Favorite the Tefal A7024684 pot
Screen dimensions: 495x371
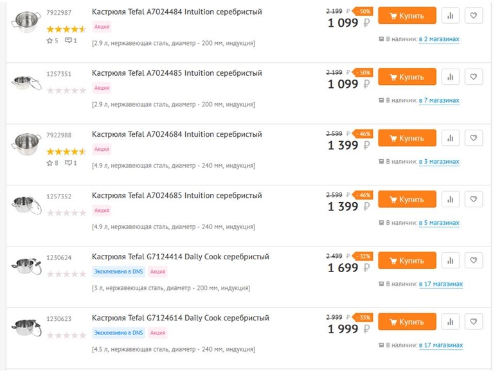473,138
